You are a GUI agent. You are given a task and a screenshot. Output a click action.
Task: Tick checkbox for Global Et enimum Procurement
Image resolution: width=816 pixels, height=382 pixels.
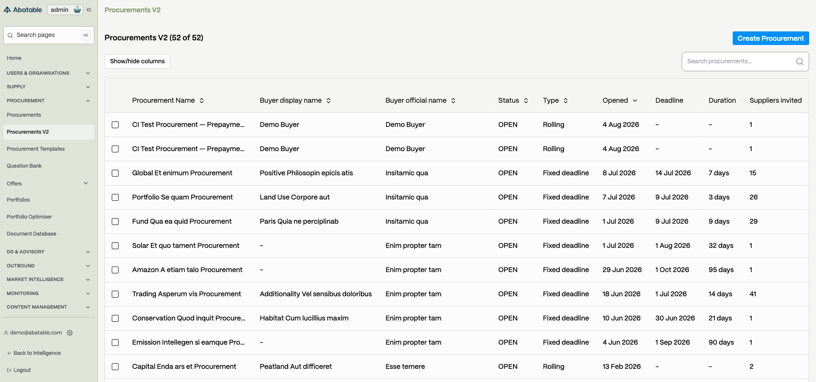[x=115, y=173]
